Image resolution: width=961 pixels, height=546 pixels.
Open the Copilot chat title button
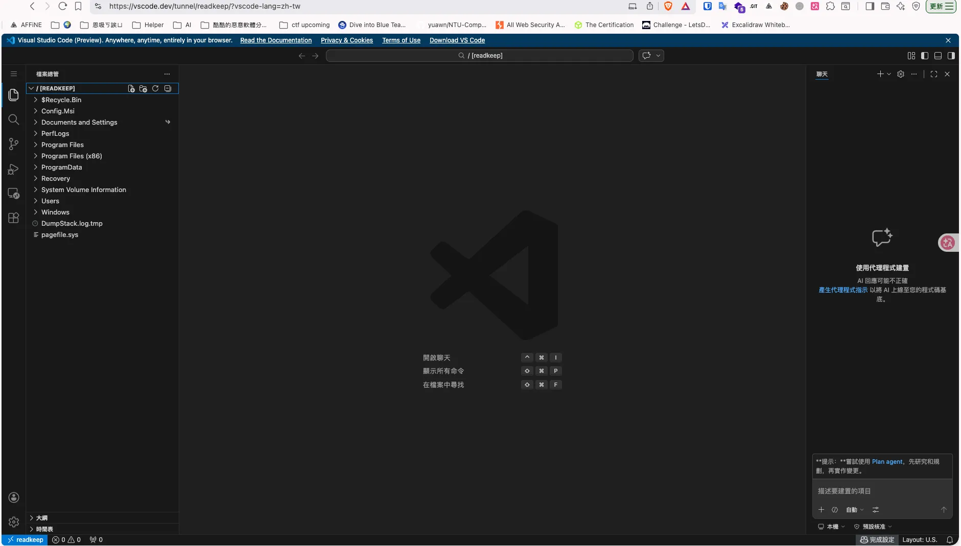pyautogui.click(x=647, y=56)
